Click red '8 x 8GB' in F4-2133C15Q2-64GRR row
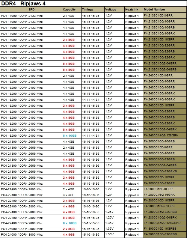187x238 pixels. (69, 64)
